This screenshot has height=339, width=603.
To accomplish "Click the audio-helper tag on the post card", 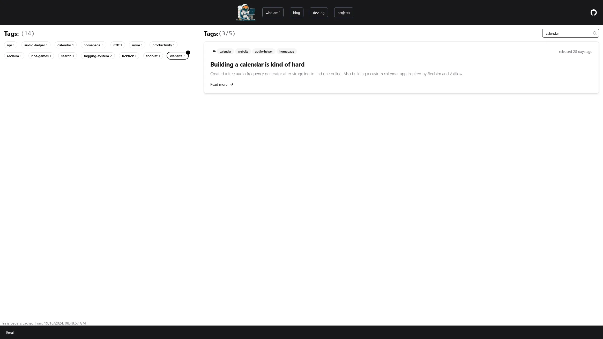I will pos(264,52).
